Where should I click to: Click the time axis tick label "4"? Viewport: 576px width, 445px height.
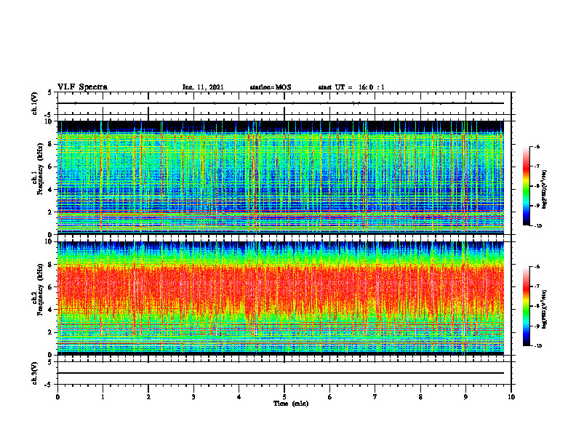click(239, 397)
